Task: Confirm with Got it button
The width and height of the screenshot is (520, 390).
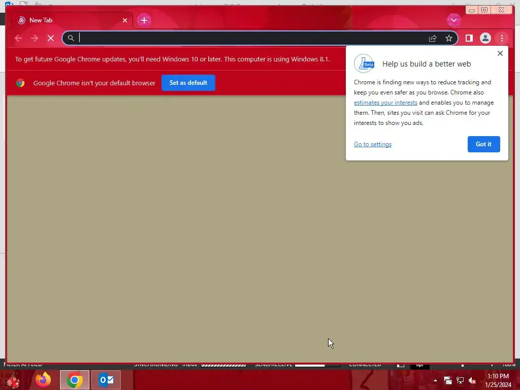Action: click(x=483, y=144)
